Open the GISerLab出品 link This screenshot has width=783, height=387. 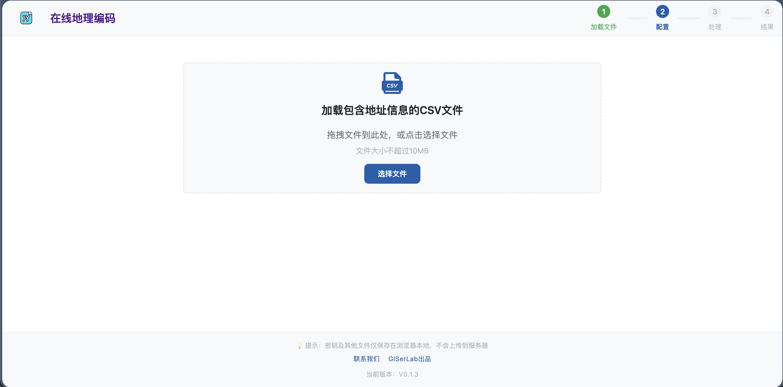click(x=410, y=359)
